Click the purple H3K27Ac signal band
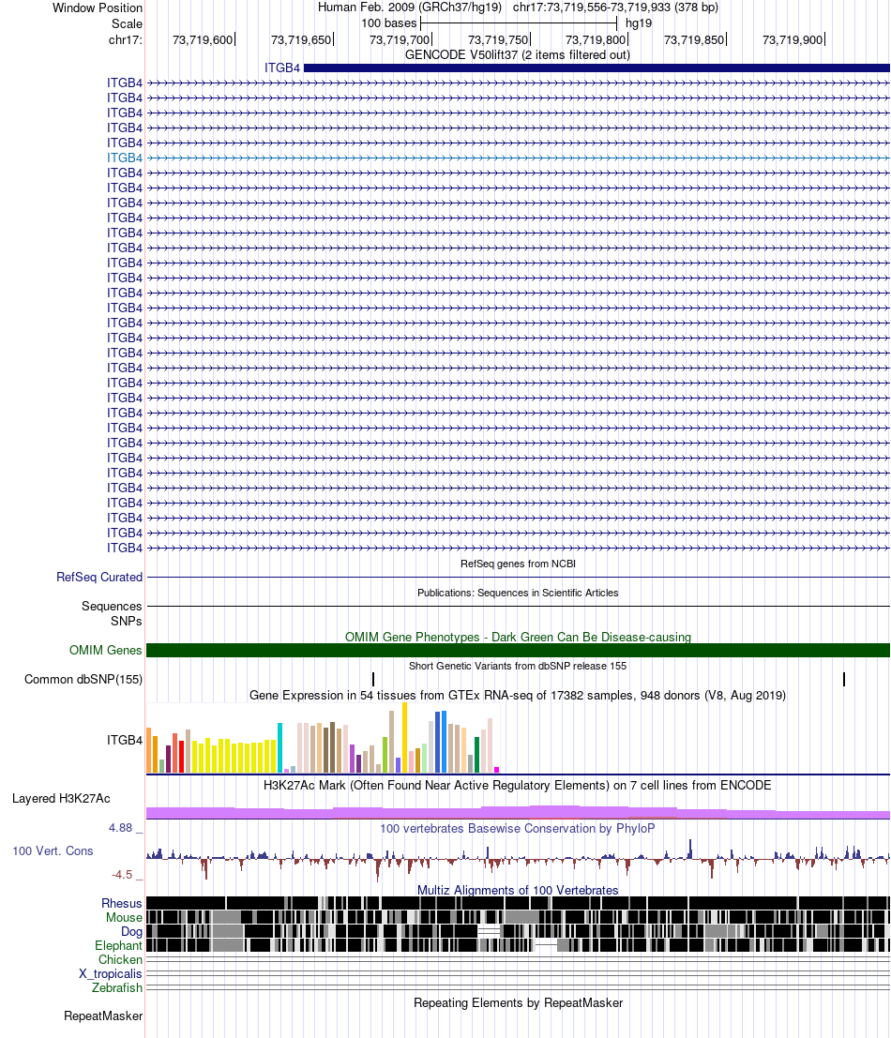The width and height of the screenshot is (891, 1038). point(518,813)
